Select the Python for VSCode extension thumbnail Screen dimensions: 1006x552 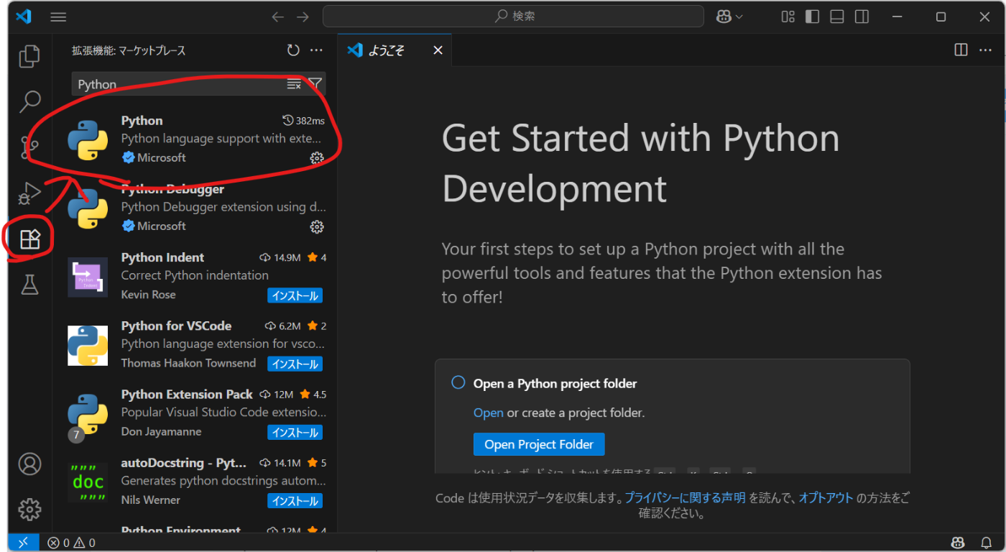88,346
